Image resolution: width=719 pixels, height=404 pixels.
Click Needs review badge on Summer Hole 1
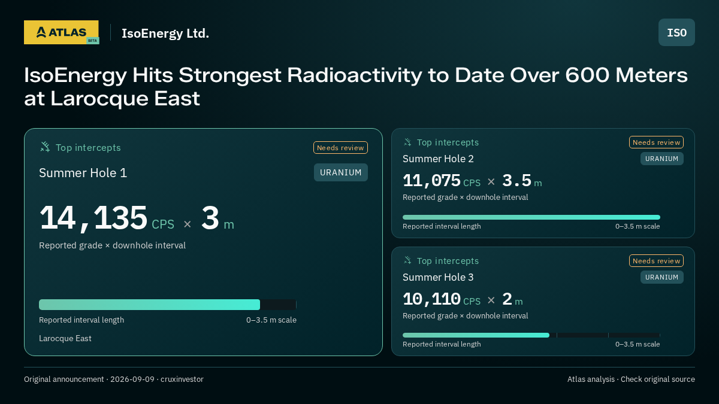click(x=340, y=147)
